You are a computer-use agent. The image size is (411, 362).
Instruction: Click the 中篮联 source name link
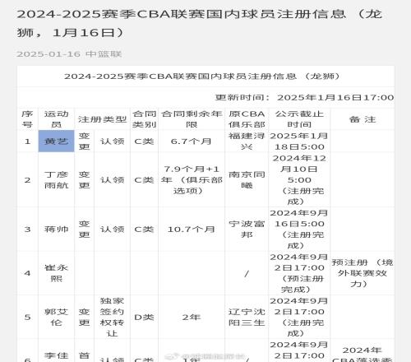(104, 54)
